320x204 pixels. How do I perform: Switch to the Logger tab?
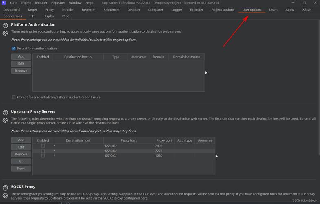177,10
